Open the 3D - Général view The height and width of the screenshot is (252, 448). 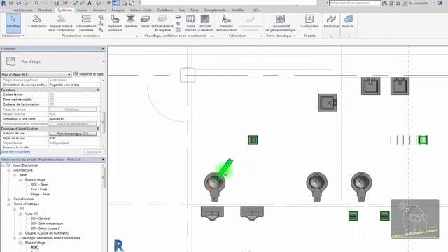pos(41,218)
